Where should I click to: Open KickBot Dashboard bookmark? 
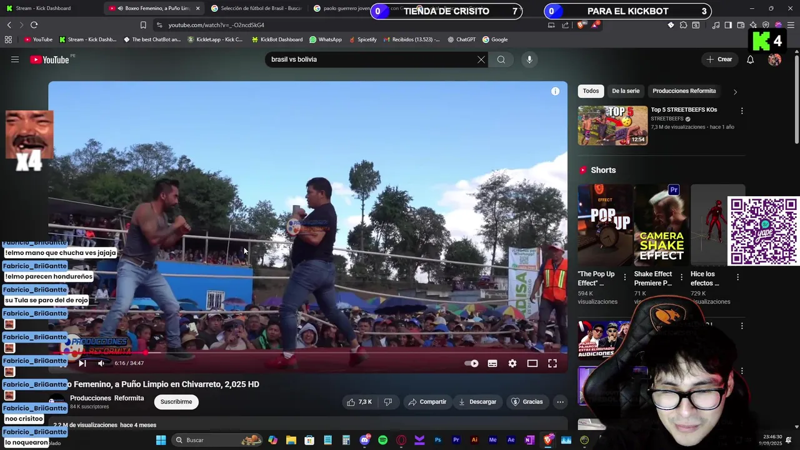click(x=276, y=39)
